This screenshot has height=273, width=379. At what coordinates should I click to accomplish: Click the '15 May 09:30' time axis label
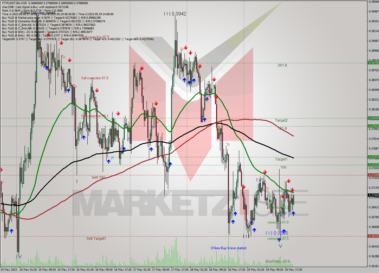tap(47, 270)
